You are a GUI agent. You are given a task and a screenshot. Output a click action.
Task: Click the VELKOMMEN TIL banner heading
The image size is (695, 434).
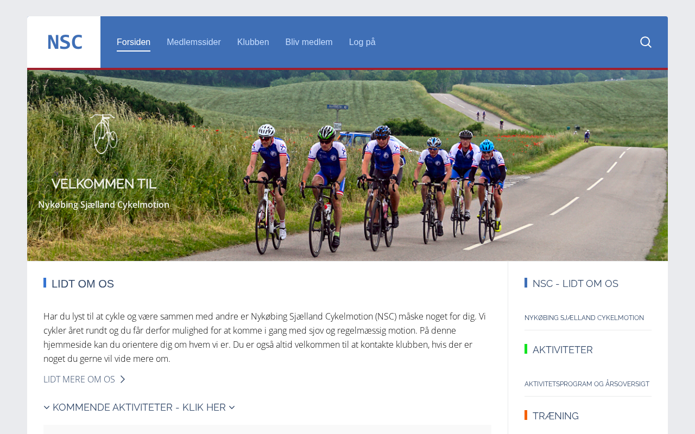click(104, 183)
